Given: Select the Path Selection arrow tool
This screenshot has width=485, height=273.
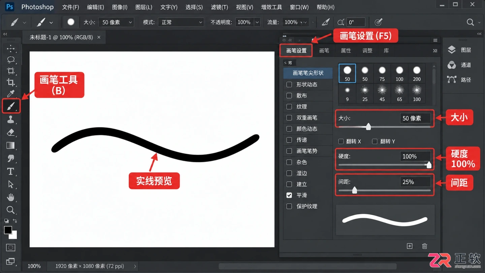Looking at the screenshot, I should pos(11,184).
